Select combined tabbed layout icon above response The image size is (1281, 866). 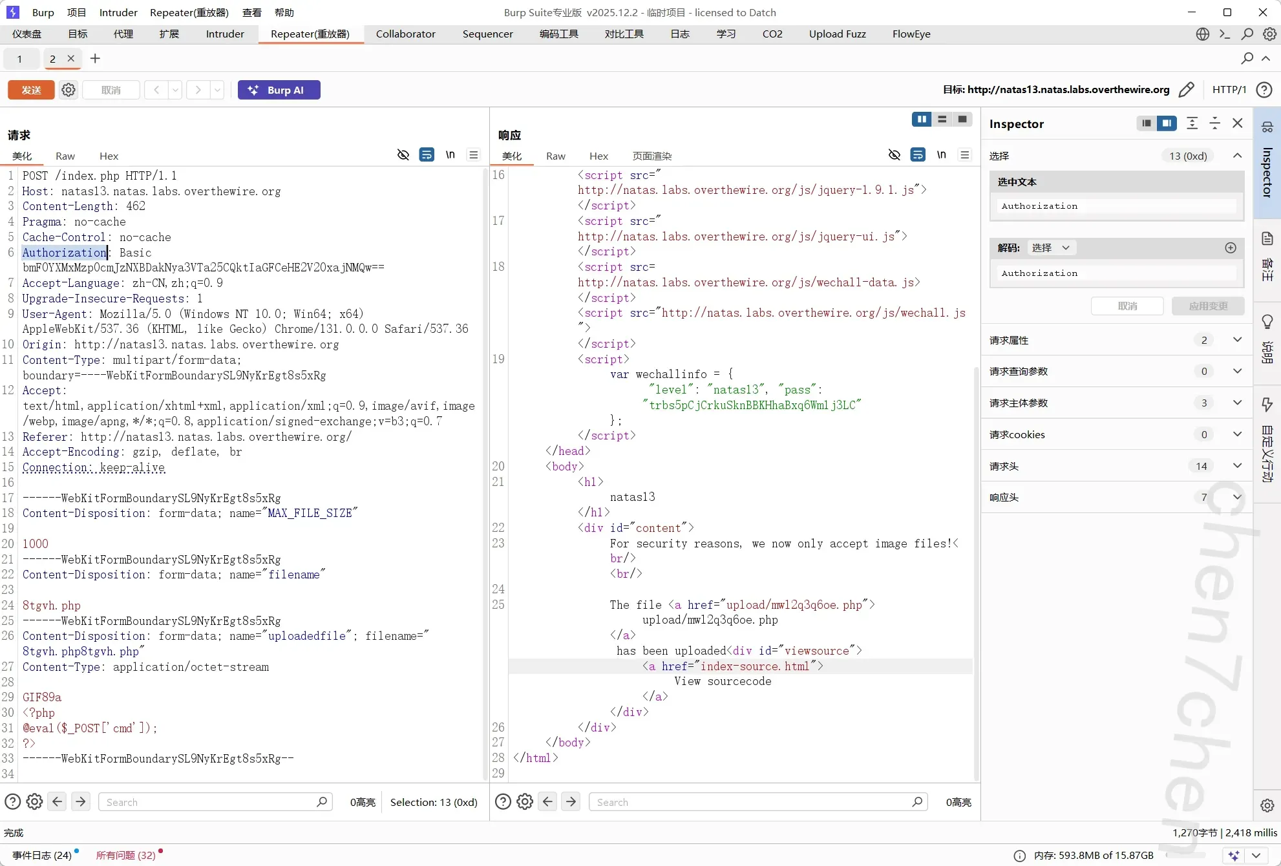[x=962, y=120]
